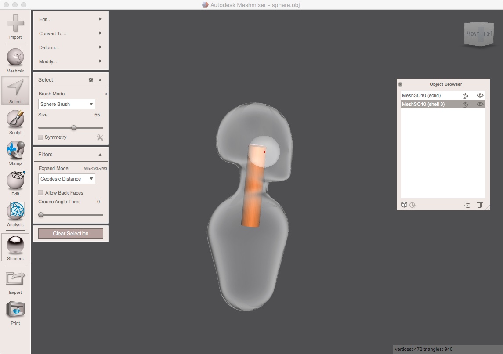The image size is (503, 354).
Task: Open the Convert To... submenu
Action: point(71,33)
